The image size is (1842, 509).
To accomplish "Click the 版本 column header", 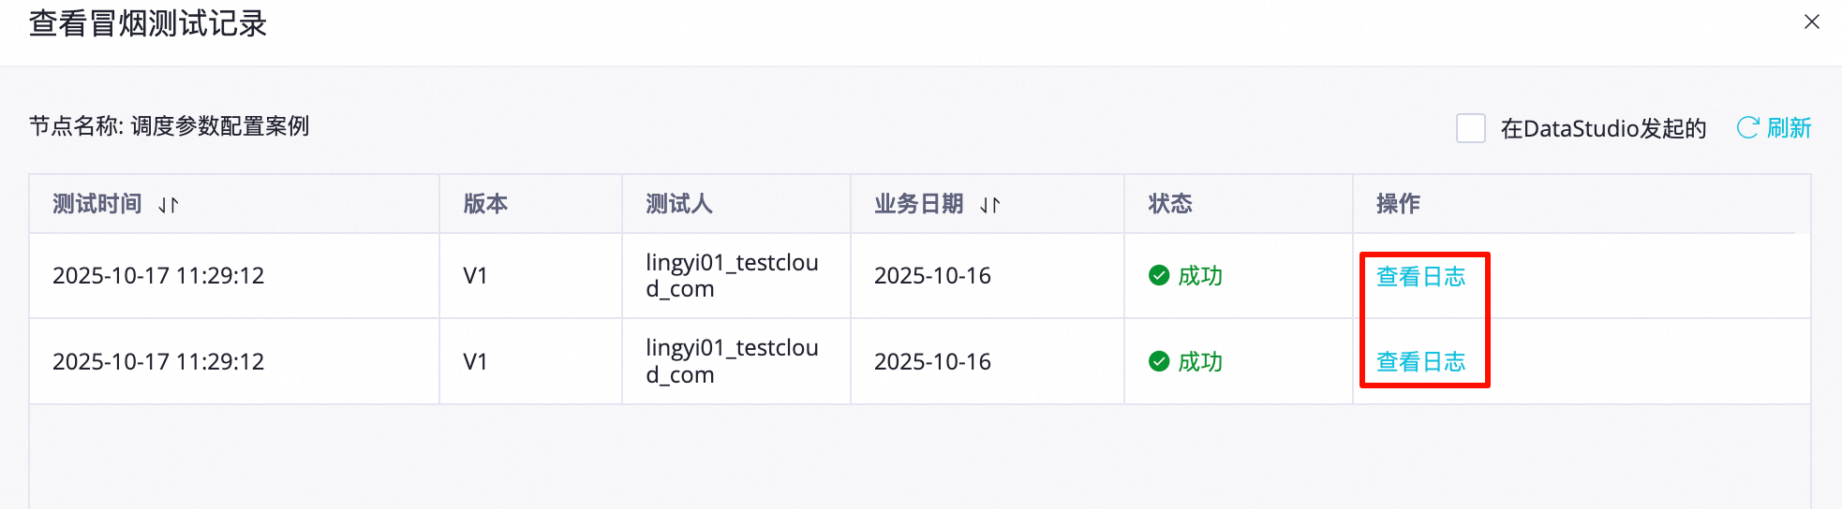I will tap(485, 204).
